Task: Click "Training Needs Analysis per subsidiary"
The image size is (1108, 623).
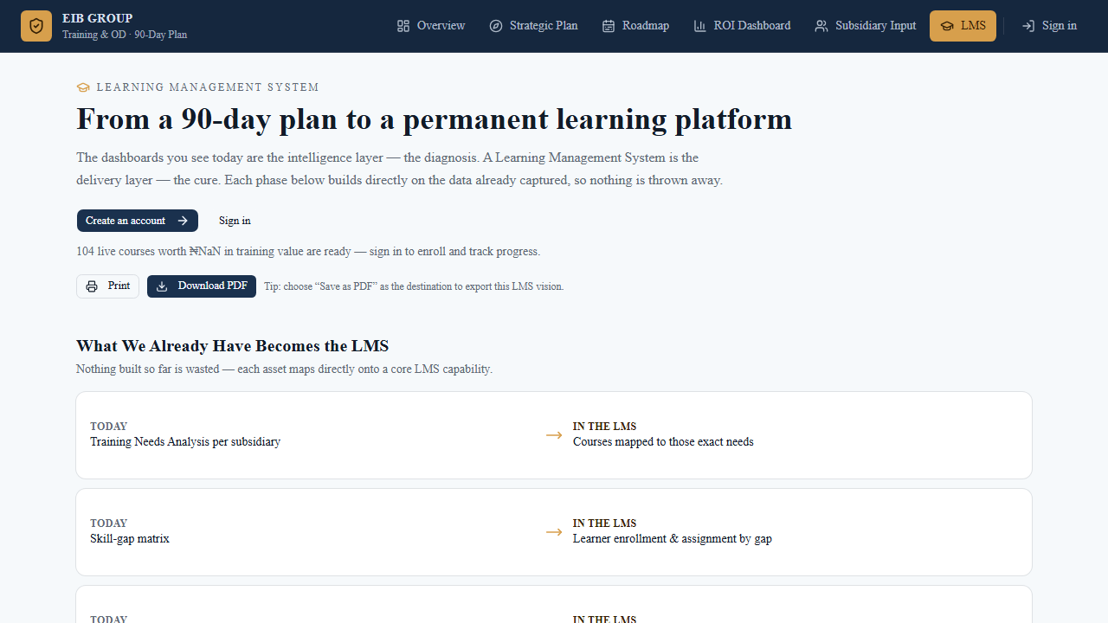Action: [x=185, y=442]
